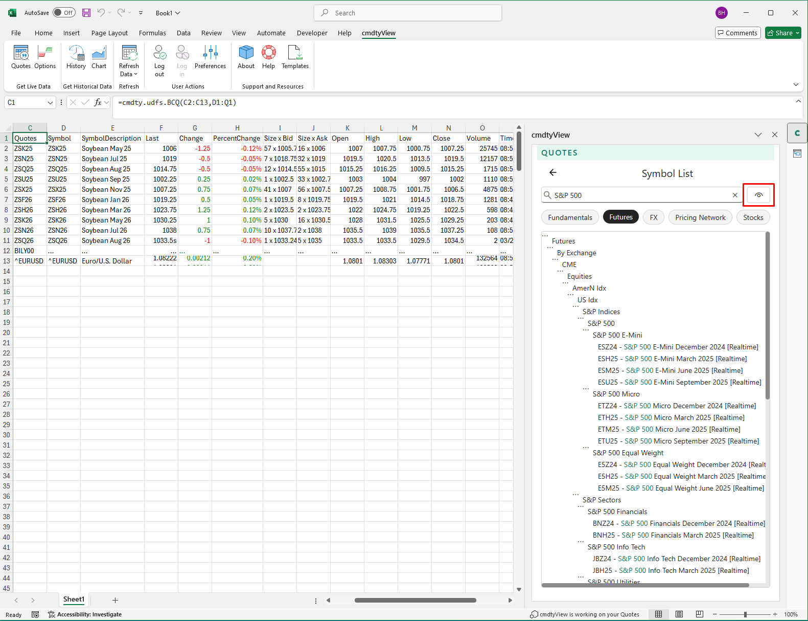Click the Insert Function fx icon
Image resolution: width=808 pixels, height=621 pixels.
tap(98, 102)
